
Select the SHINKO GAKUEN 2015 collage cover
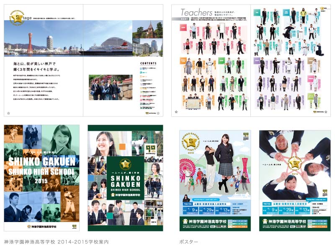pos(41,178)
